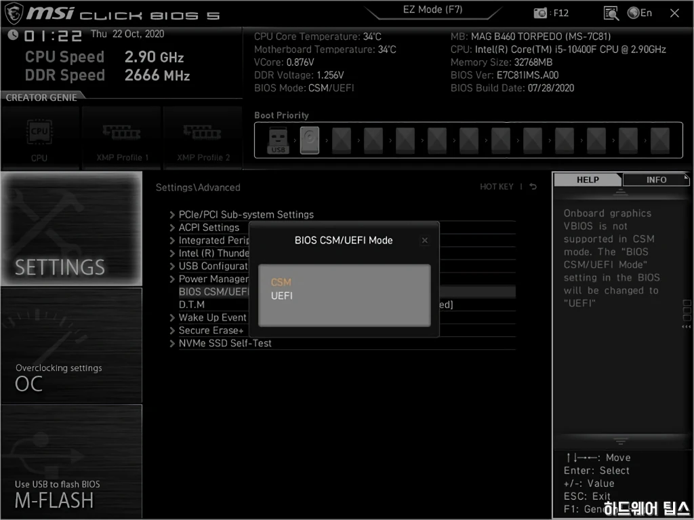Click the help panel scroll-up handle
The image size is (694, 520).
621,193
